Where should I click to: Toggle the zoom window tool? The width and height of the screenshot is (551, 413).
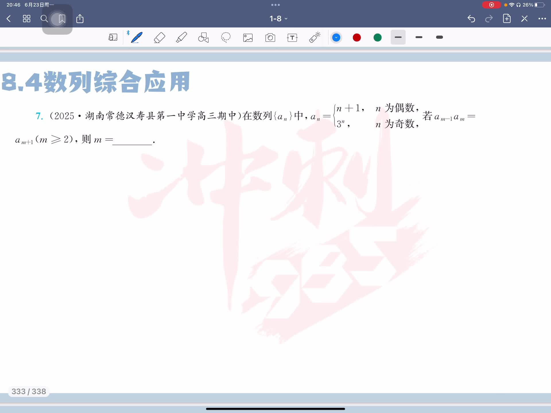[113, 38]
